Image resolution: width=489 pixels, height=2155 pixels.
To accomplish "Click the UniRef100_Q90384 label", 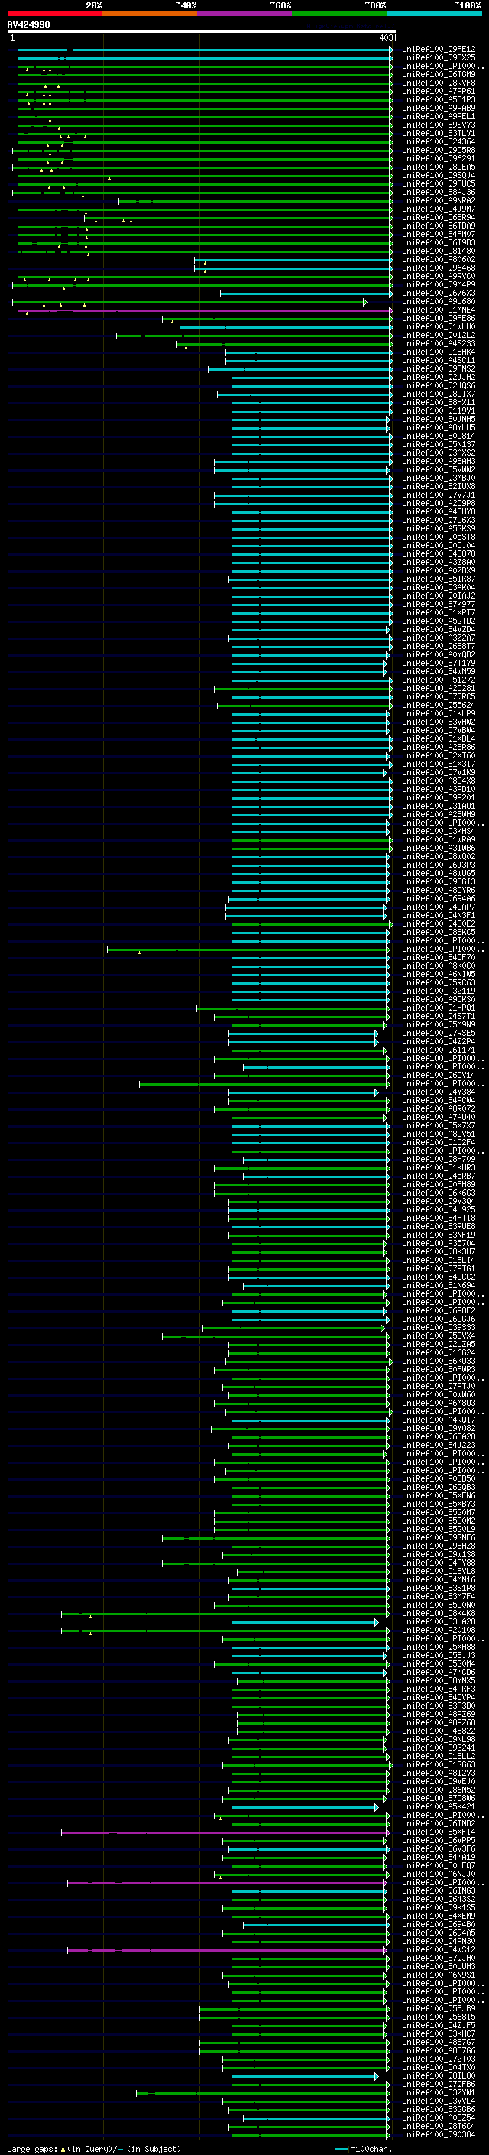I will pos(439,2135).
